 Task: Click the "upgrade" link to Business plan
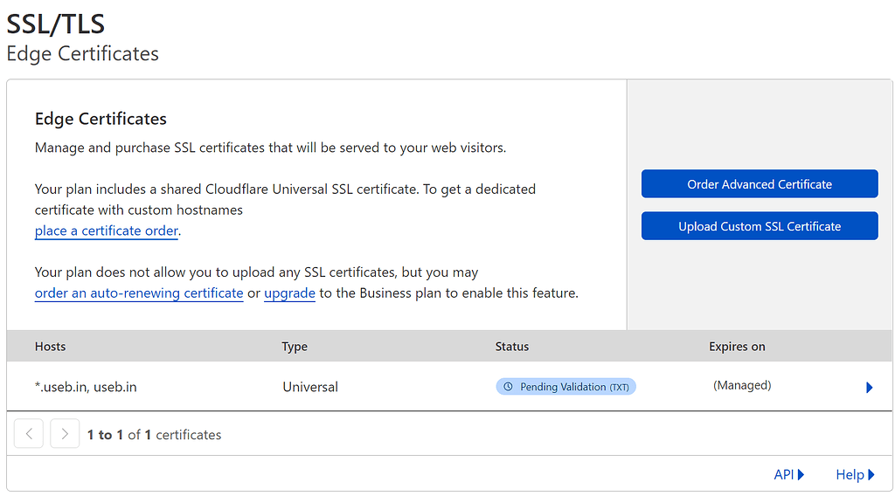coord(289,293)
